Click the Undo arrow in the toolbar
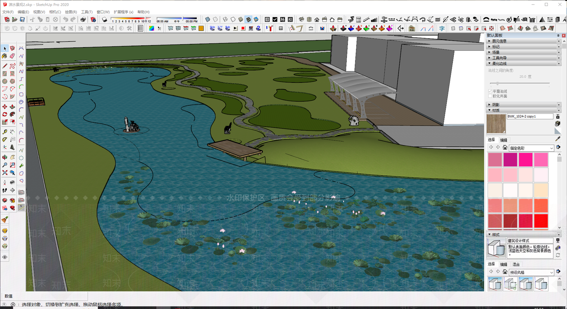This screenshot has height=309, width=567. 65,19
